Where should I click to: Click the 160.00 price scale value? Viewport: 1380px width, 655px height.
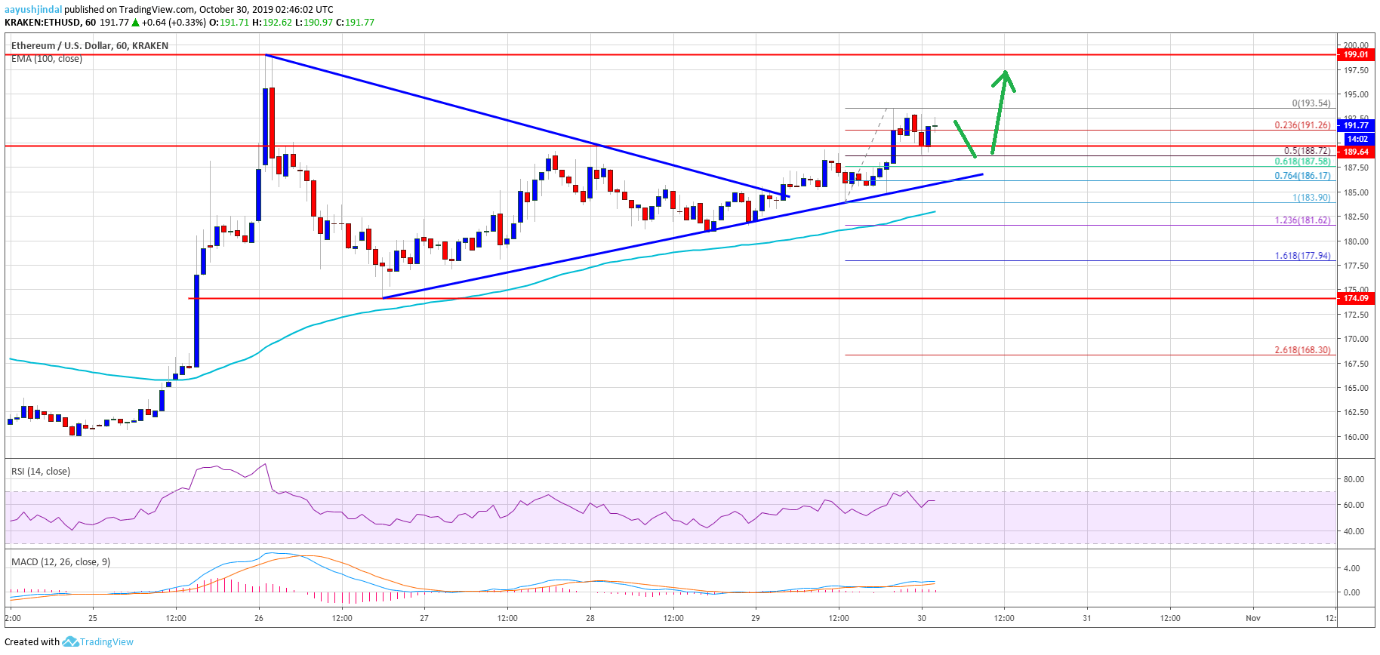1356,437
